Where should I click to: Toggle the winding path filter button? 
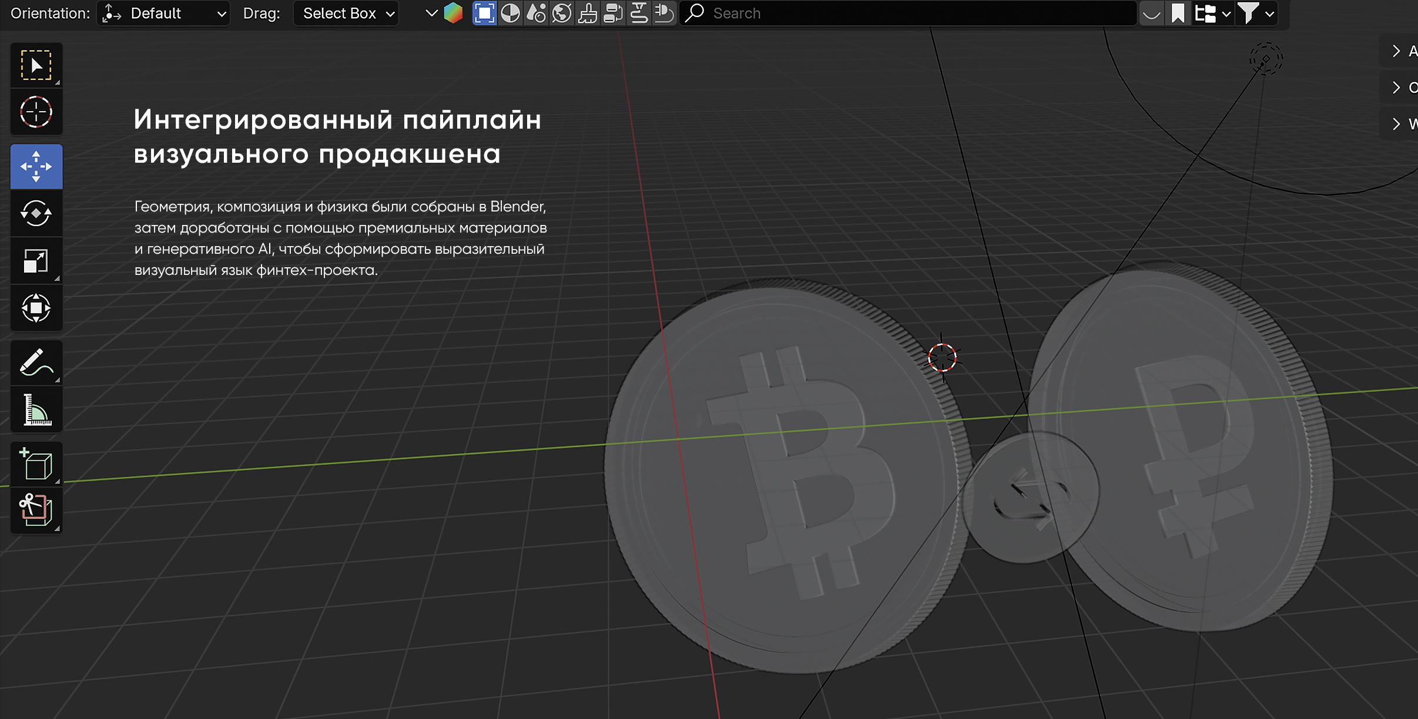point(639,13)
